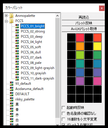Click palette icon beside PCCS_01_bright

pyautogui.click(x=17, y=26)
